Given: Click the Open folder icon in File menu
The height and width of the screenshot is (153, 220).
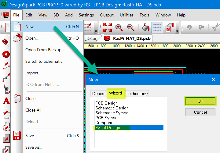Looking at the screenshot, I should coord(17,38).
